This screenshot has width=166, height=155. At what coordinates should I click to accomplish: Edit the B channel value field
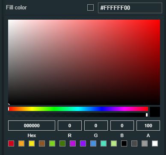(122, 126)
